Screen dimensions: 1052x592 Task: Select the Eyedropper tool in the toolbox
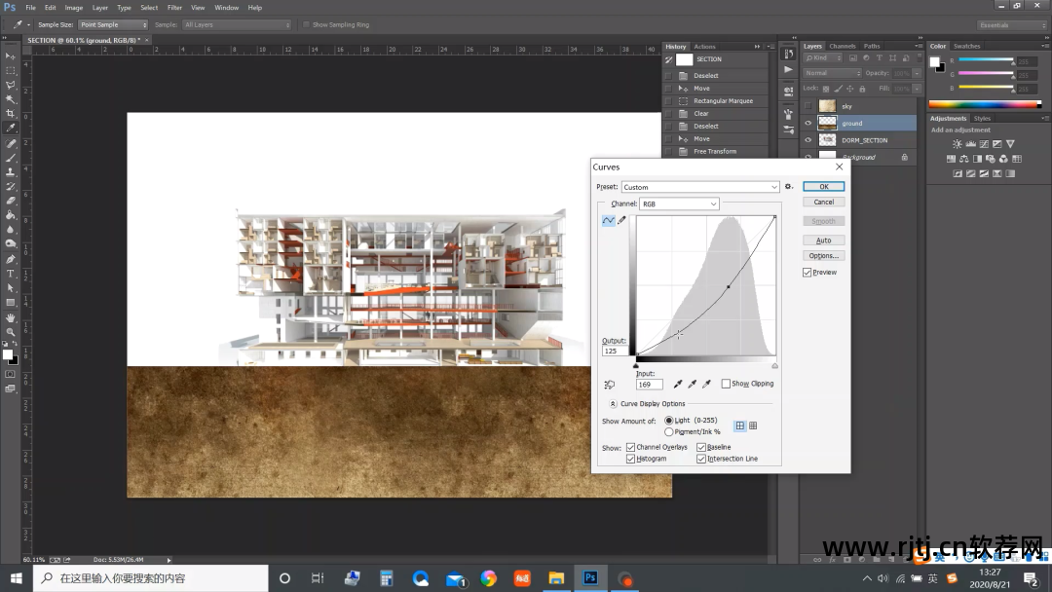coord(10,129)
